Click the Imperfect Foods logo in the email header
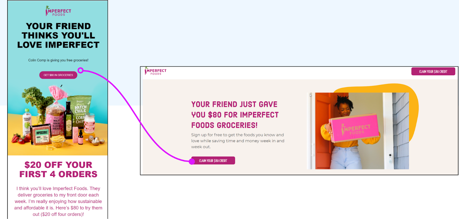This screenshot has width=459, height=219. click(x=58, y=11)
